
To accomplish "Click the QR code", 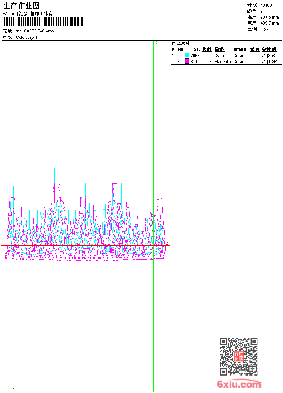I will click(239, 356).
